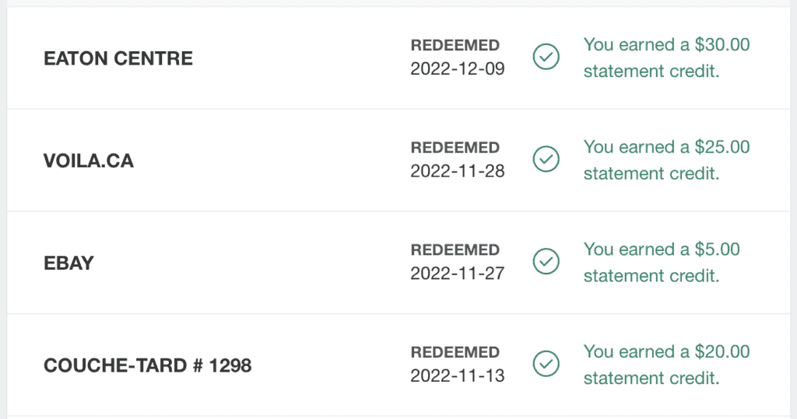797x419 pixels.
Task: Click the green checkmark icon for Voila.ca
Action: point(546,159)
